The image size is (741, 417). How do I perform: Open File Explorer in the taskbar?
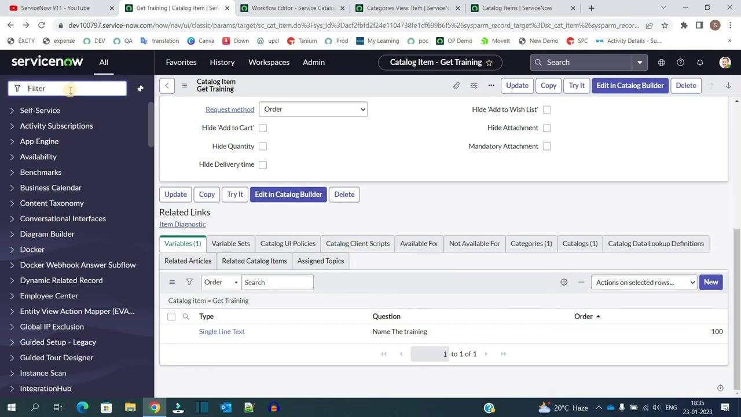[x=130, y=408]
